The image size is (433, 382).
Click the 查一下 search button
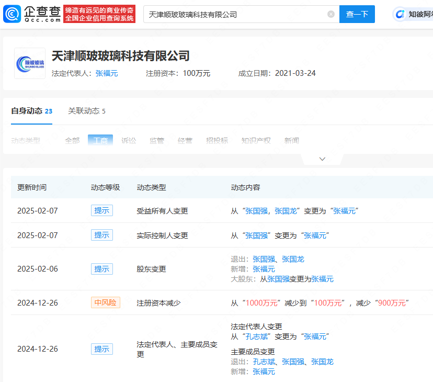click(x=357, y=14)
